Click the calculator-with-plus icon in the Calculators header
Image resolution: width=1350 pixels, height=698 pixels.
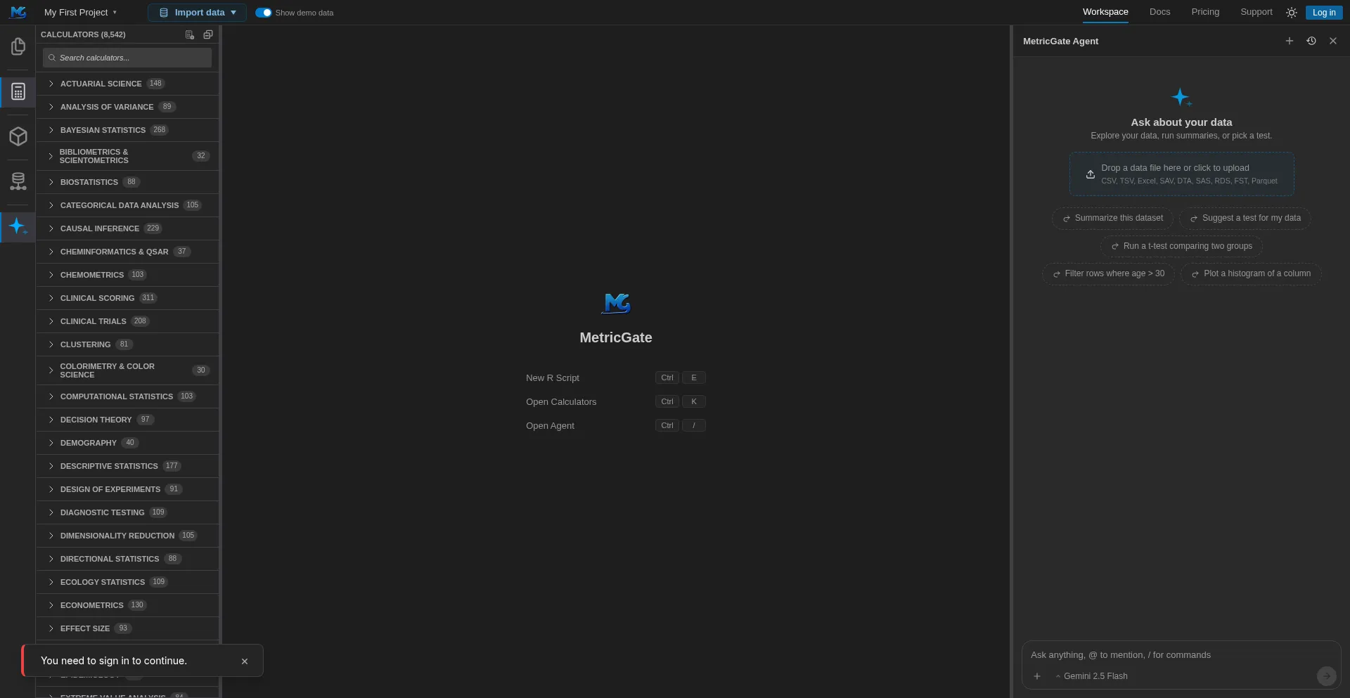pos(190,34)
